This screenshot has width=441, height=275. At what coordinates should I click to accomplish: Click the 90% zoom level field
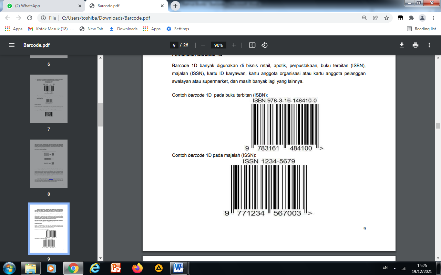[x=218, y=45]
